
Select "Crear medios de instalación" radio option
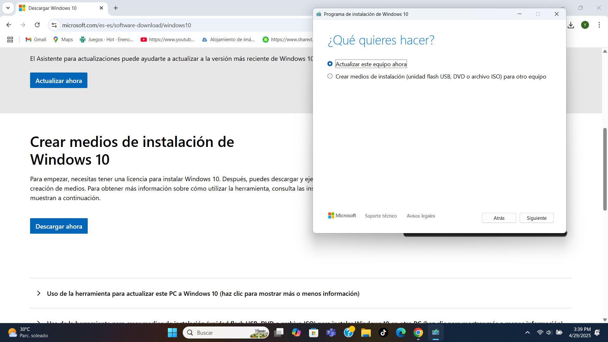coord(330,76)
